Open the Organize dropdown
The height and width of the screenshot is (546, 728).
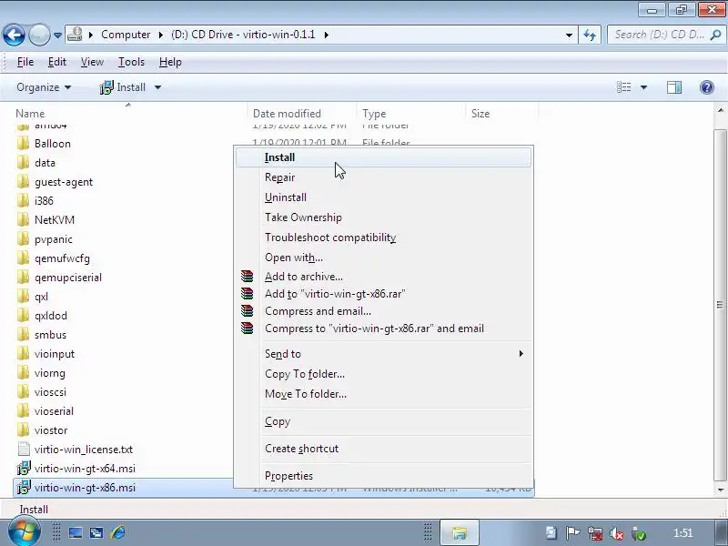click(44, 87)
